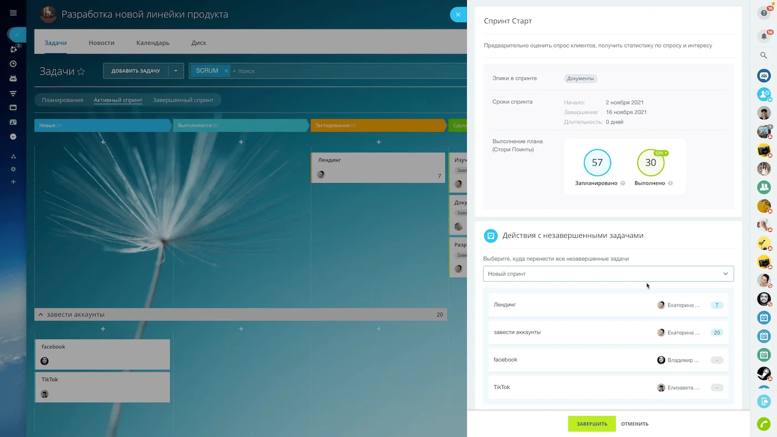Open the search magnifier in right sidebar
This screenshot has height=437, width=777.
(x=764, y=55)
